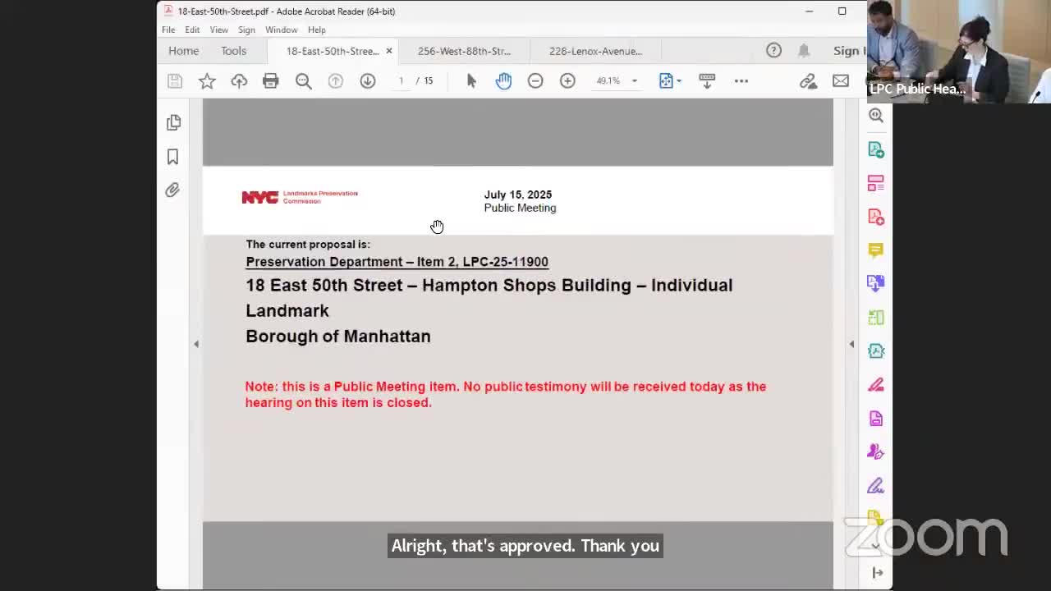Hide the tools pane with the arrow-bar button
Viewport: 1051px width, 591px height.
(x=878, y=573)
